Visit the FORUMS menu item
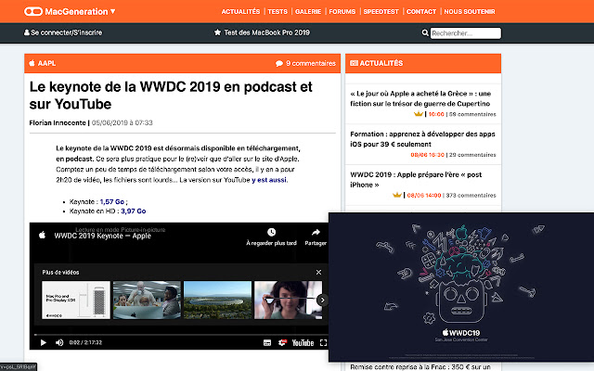Screen dimensions: 594x371 (342, 11)
